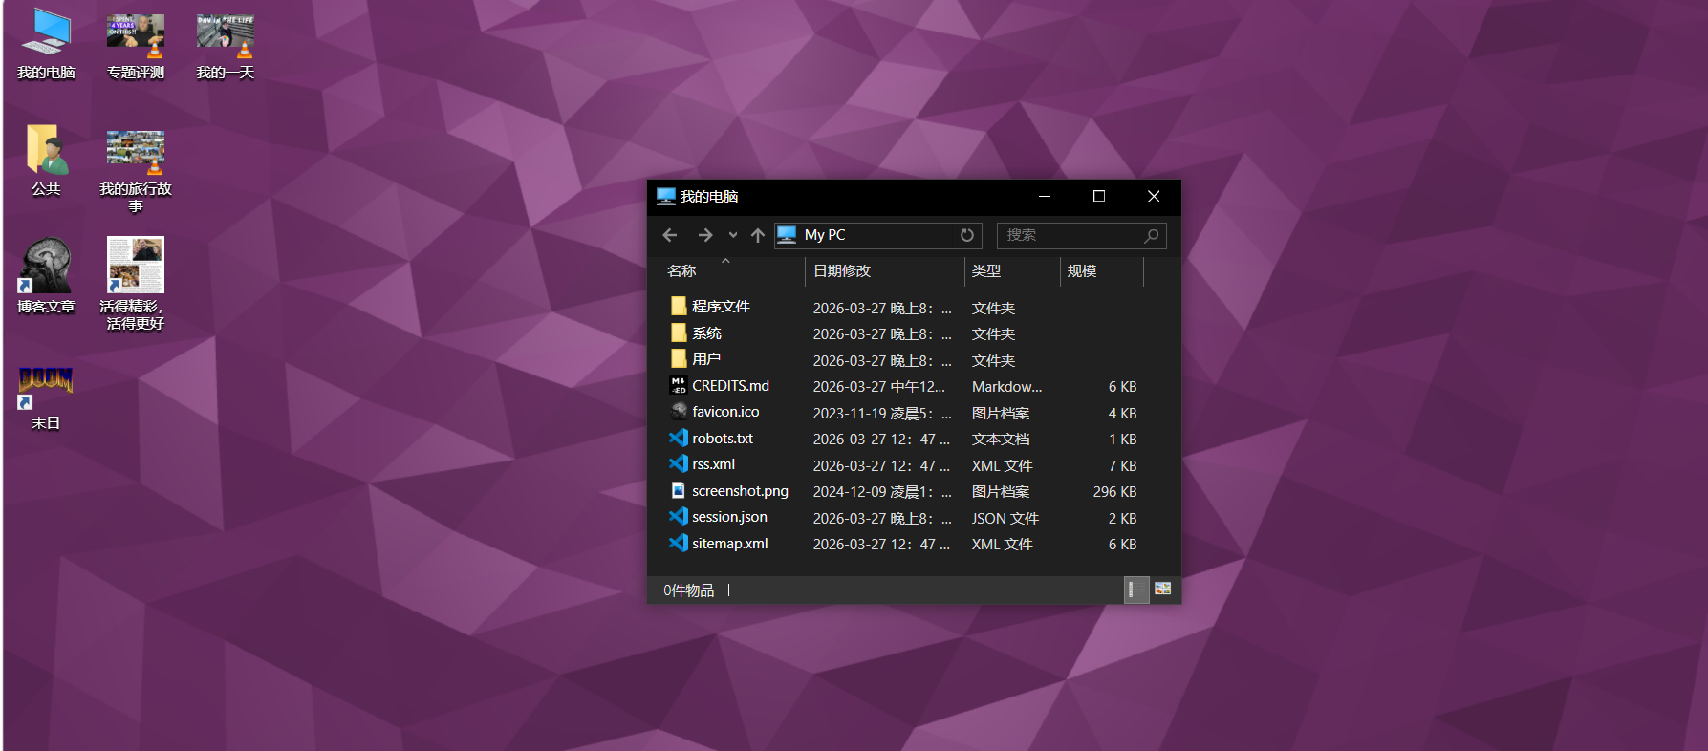This screenshot has width=1708, height=751.
Task: Click the 我的电脑 title bar icon
Action: pos(666,197)
